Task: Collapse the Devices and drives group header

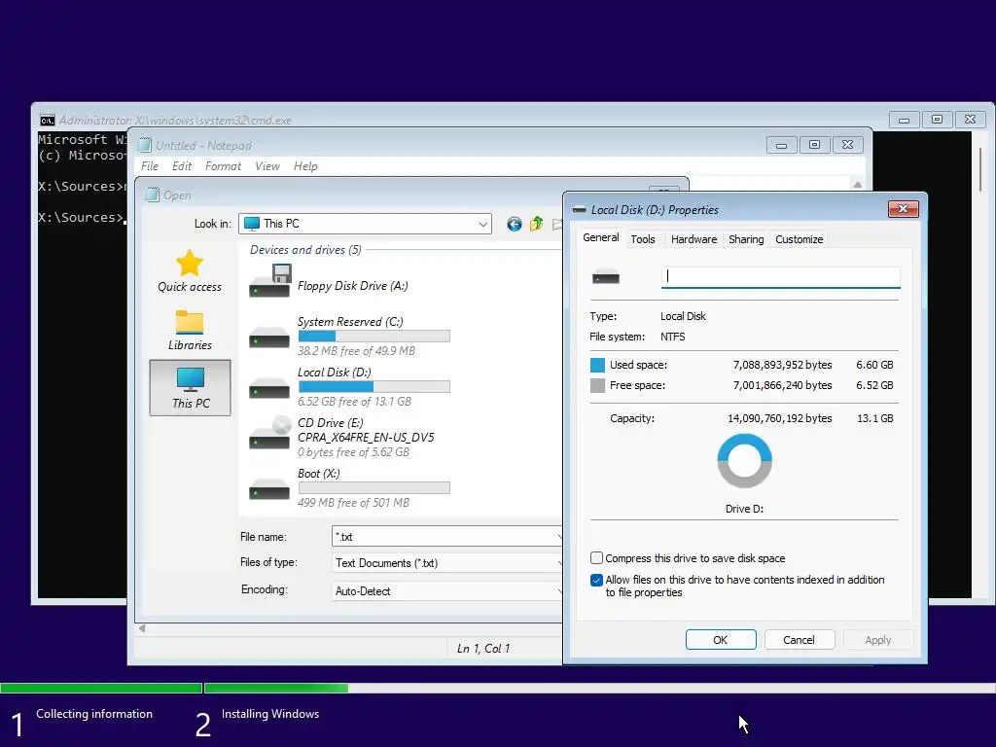Action: pos(305,250)
